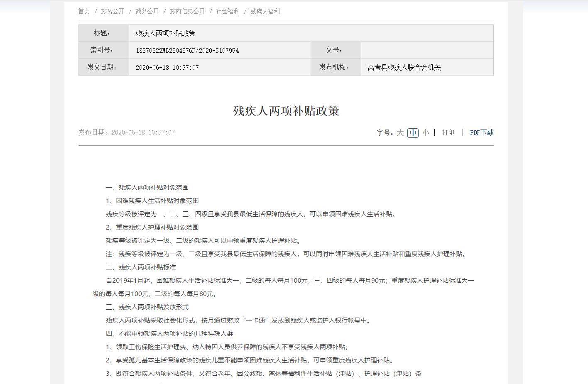Viewport: 588px width, 384px height.
Task: Select 残疾人福利 in the breadcrumb trail
Action: tap(265, 11)
